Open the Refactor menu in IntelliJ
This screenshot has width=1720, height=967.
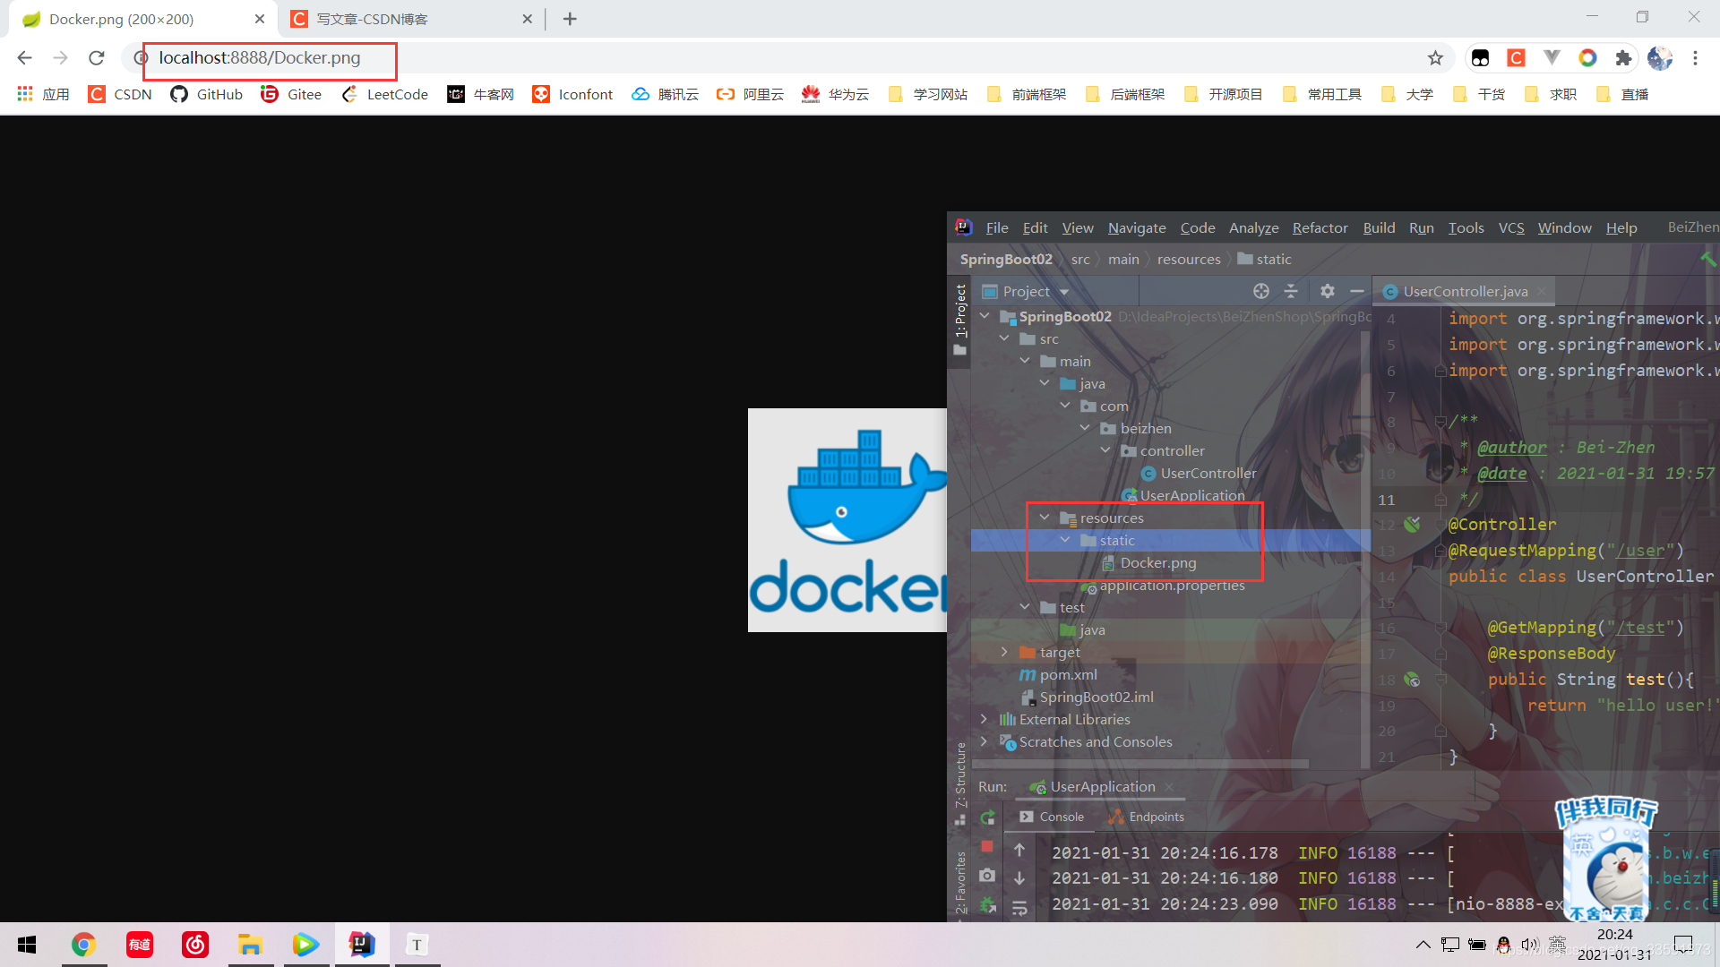pyautogui.click(x=1320, y=227)
